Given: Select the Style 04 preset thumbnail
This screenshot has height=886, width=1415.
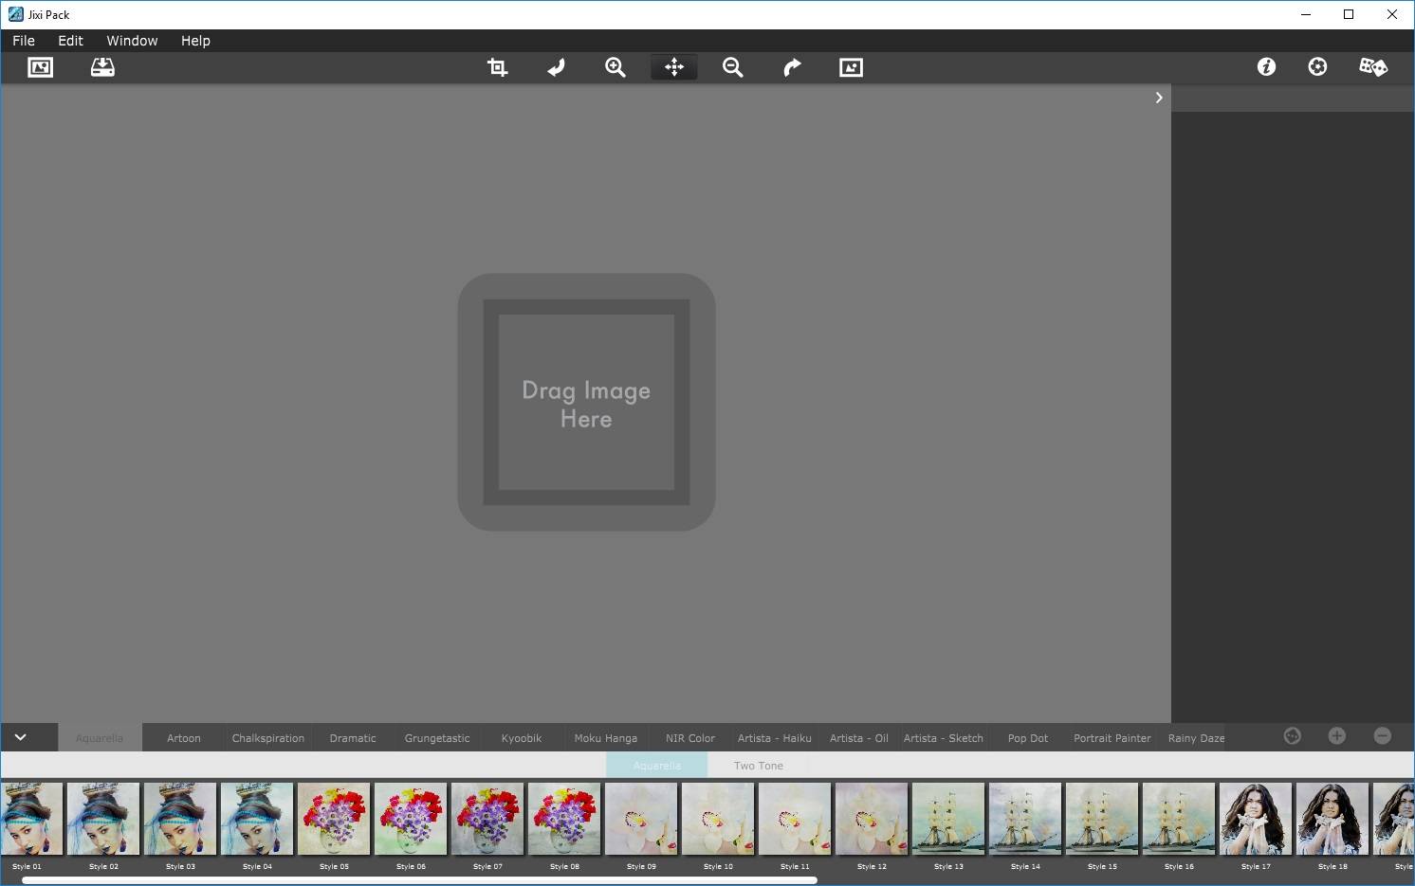Looking at the screenshot, I should click(x=257, y=819).
